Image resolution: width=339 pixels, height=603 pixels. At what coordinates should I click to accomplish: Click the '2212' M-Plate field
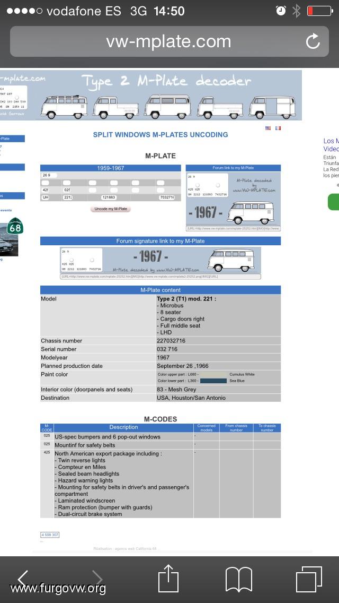pyautogui.click(x=67, y=197)
